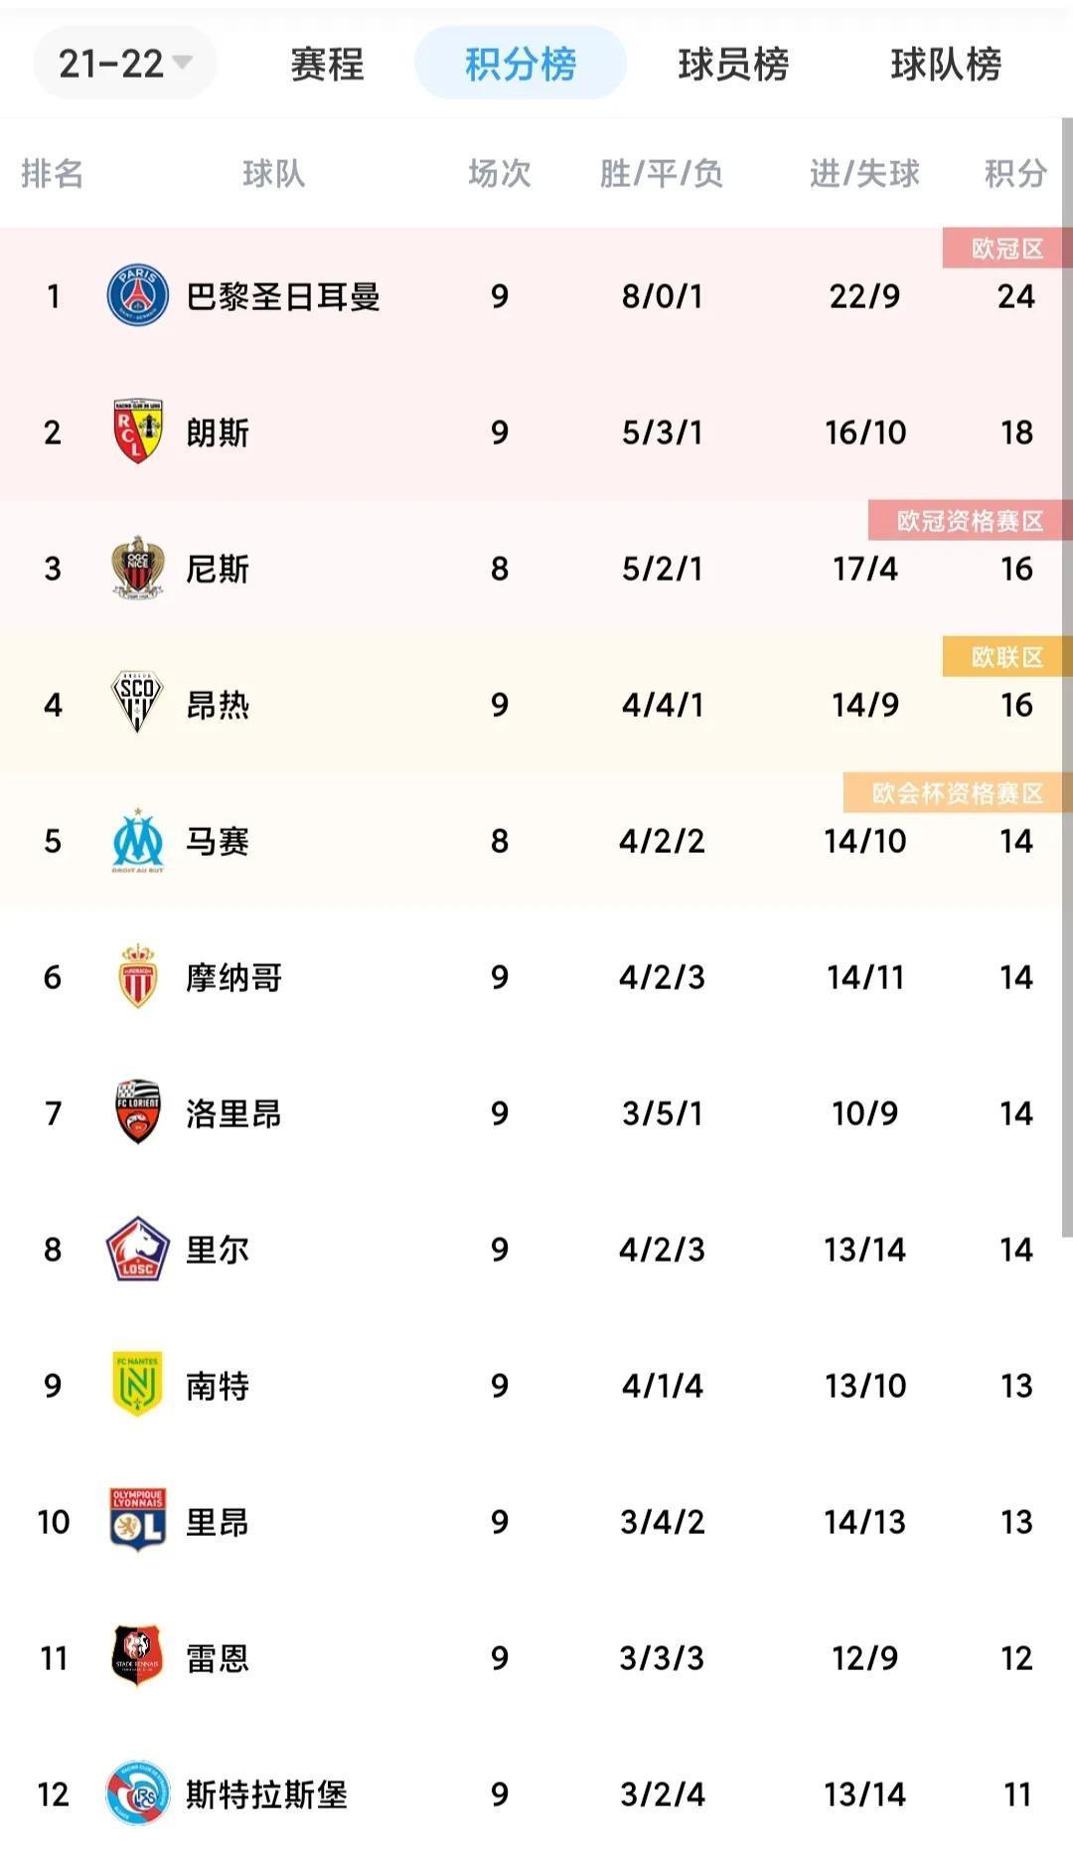This screenshot has height=1857, width=1073.
Task: Click the RC Lens club crest
Action: pos(137,432)
